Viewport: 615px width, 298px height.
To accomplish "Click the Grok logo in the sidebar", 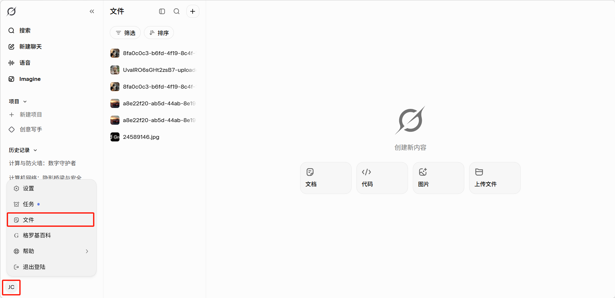I will pyautogui.click(x=11, y=12).
